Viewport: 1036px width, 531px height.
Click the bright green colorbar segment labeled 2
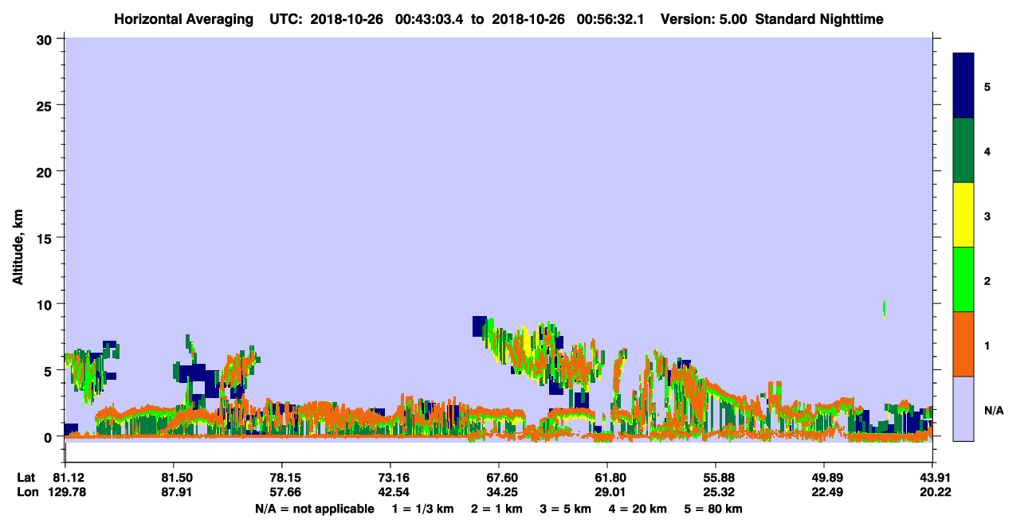coord(963,279)
